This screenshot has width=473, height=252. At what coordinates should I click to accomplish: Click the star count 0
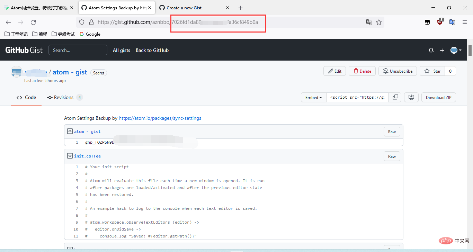(450, 71)
